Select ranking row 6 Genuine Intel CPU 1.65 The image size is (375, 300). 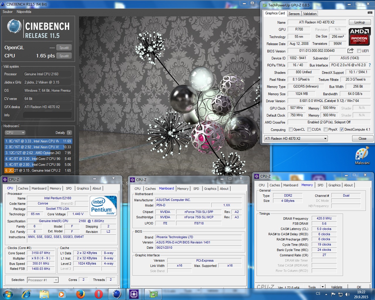coord(38,171)
